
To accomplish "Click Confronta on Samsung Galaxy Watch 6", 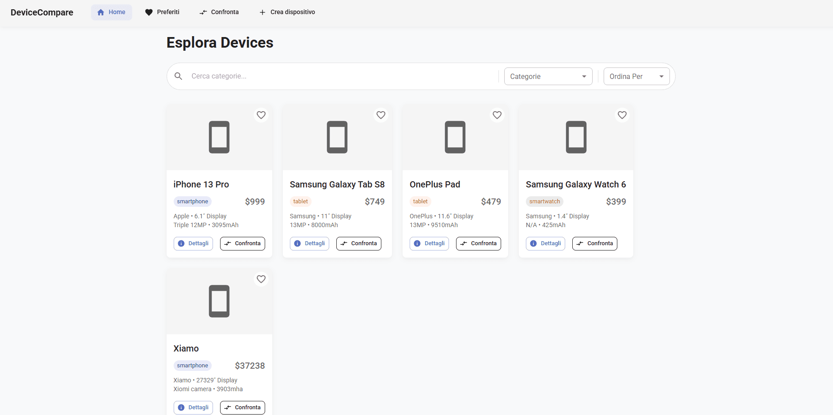I will point(595,243).
